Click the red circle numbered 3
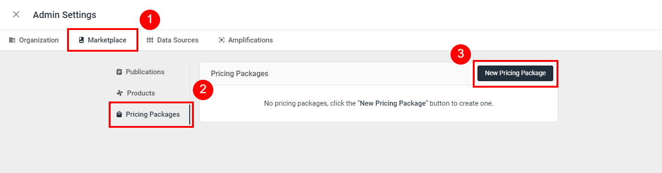The height and width of the screenshot is (173, 662). pos(461,54)
